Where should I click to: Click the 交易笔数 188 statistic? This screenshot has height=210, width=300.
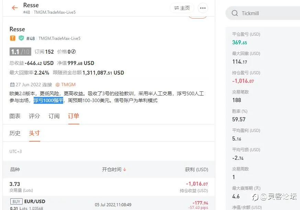[237, 100]
